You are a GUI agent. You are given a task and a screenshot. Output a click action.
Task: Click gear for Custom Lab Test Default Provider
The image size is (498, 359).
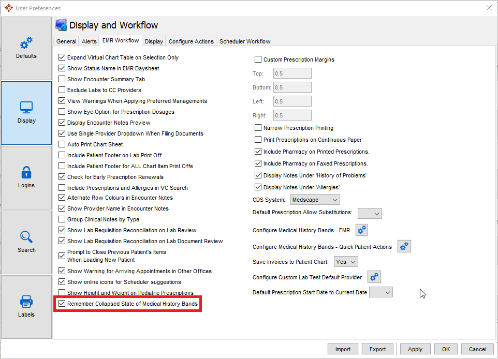pyautogui.click(x=374, y=277)
